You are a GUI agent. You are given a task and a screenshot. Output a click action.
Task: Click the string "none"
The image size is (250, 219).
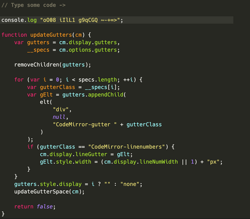point(130,184)
